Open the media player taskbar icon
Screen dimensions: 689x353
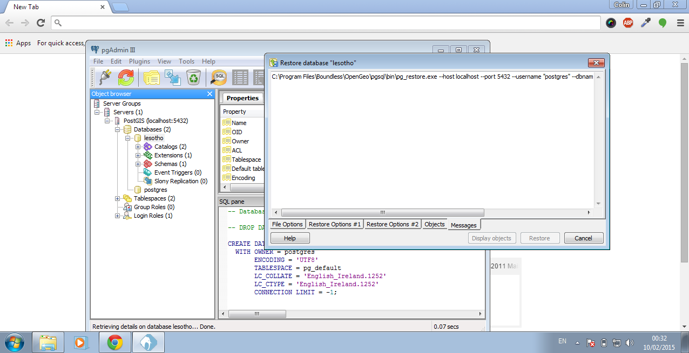(x=80, y=342)
